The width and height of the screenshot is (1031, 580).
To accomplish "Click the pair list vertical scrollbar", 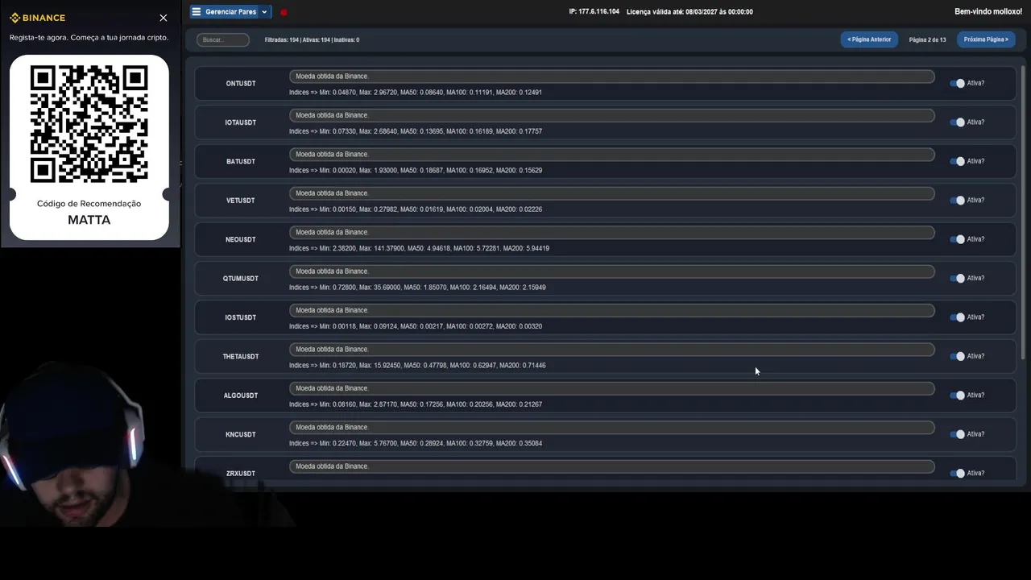I will pos(1025,213).
